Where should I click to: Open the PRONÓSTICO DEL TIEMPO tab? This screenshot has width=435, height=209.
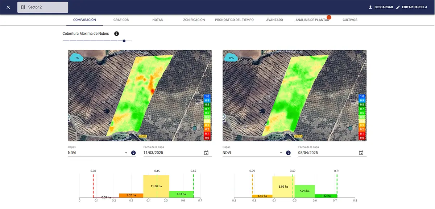coord(234,20)
